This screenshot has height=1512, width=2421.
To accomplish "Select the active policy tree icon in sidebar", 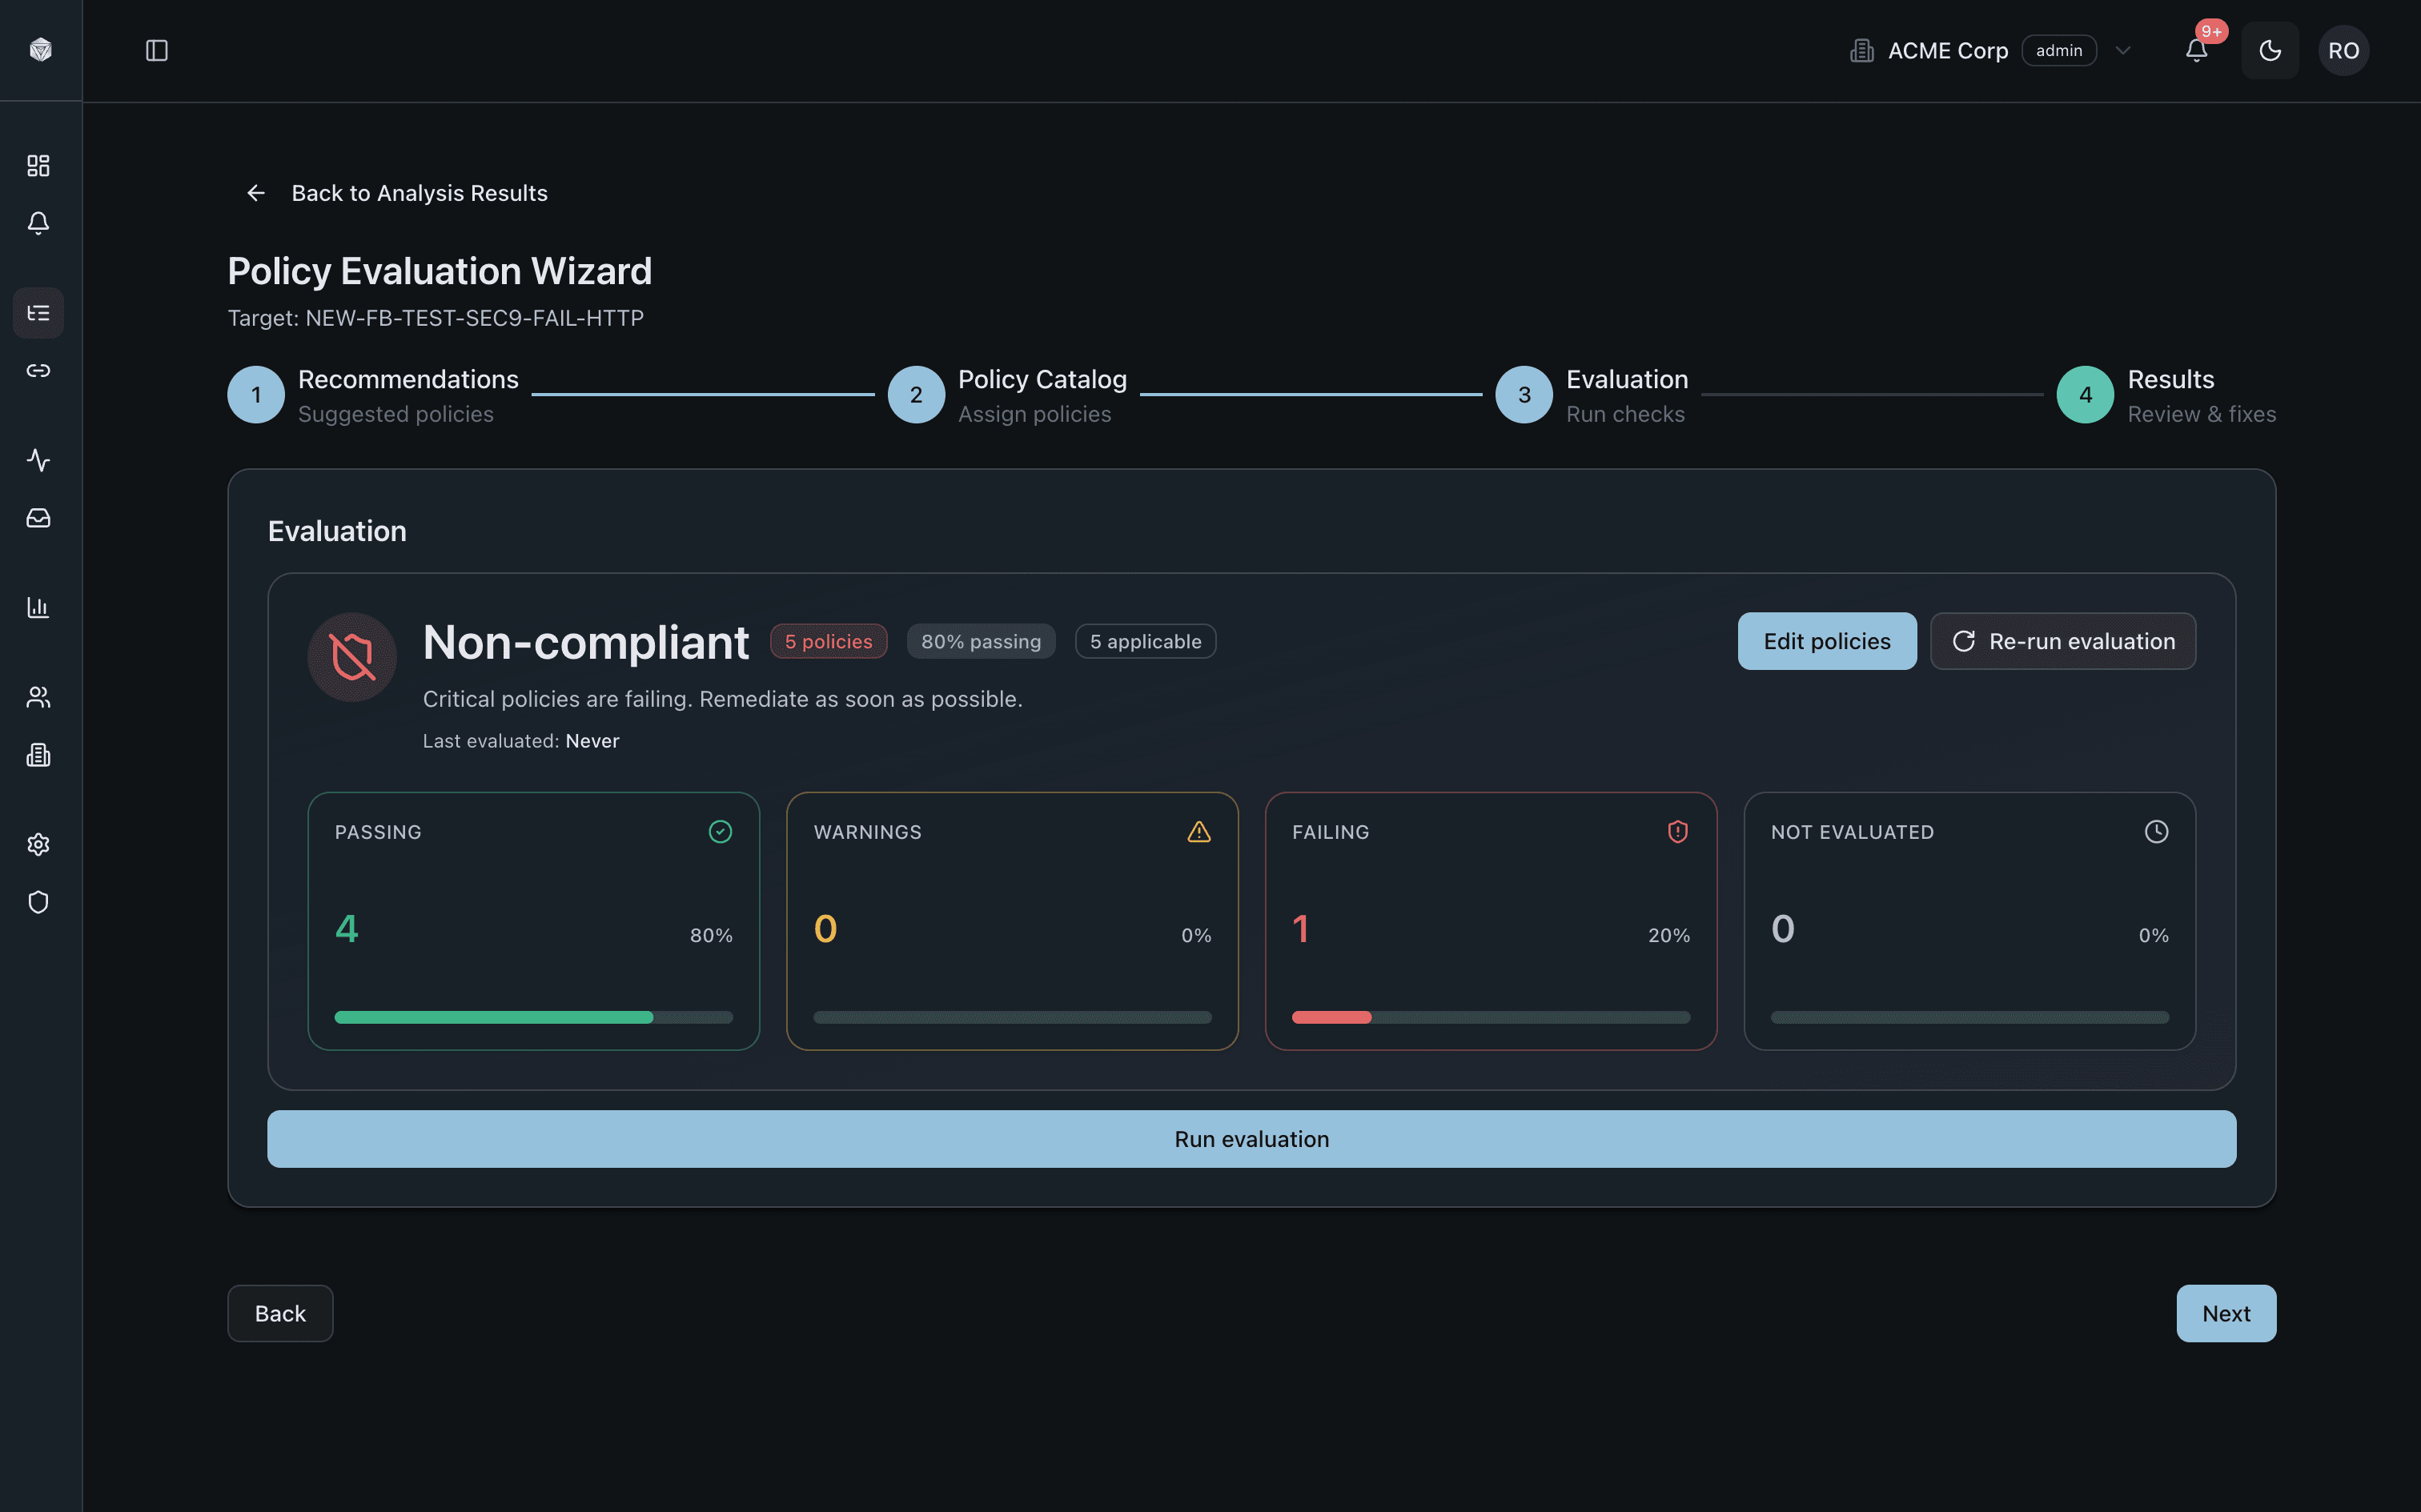I will (x=38, y=313).
